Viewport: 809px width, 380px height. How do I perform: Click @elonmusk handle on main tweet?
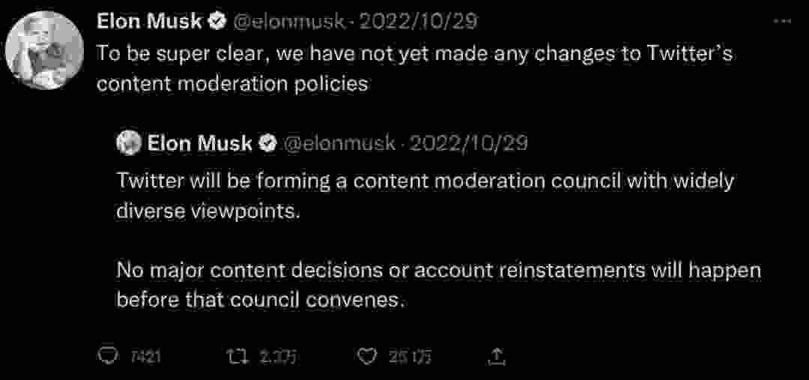[289, 22]
